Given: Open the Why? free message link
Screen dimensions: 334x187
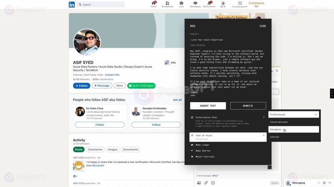Looking at the screenshot, I should [x=215, y=176].
